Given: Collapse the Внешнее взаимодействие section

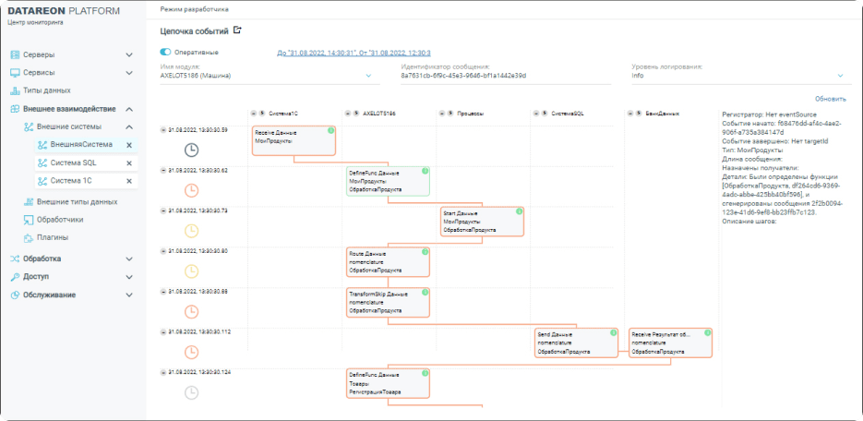Looking at the screenshot, I should 129,109.
